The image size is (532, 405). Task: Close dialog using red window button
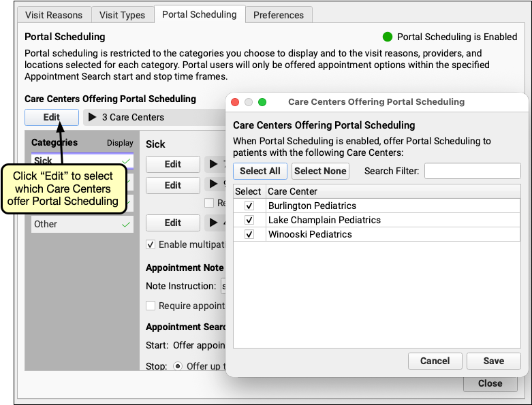click(235, 102)
